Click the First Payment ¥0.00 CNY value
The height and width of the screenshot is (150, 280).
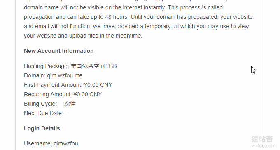[98, 85]
